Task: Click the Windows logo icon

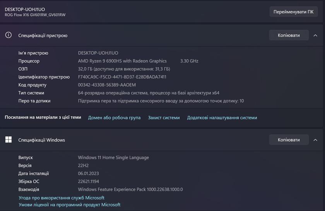Action: click(x=9, y=140)
